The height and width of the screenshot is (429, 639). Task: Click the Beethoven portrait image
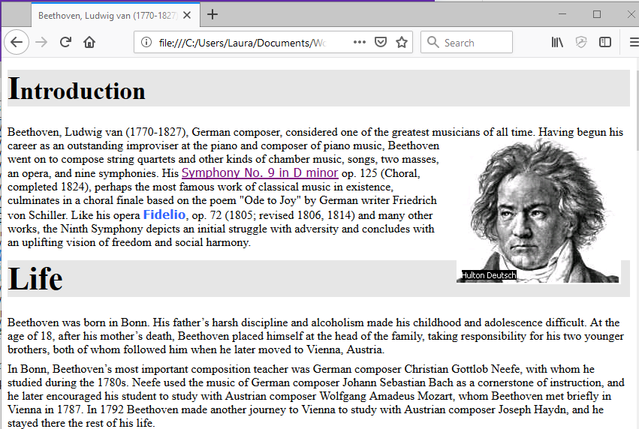[x=538, y=210]
